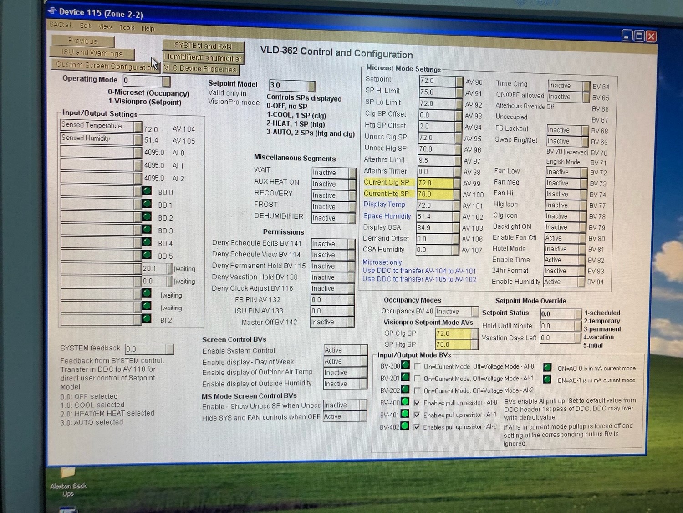
Task: Toggle BV-402 pull up resistor AI-2 checkbox
Action: tap(416, 427)
